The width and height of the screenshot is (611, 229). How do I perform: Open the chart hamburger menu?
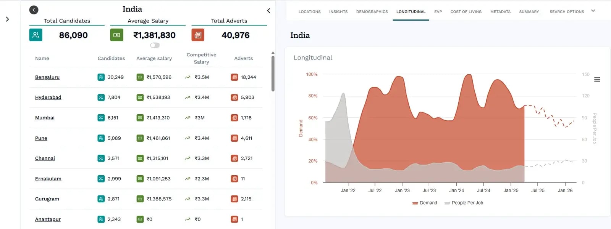[597, 80]
